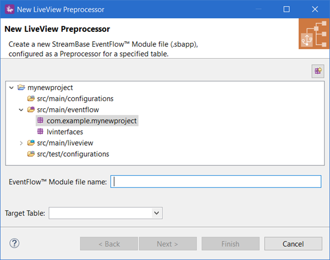The width and height of the screenshot is (330, 260).
Task: Click the mynewproject folder icon
Action: pyautogui.click(x=21, y=87)
